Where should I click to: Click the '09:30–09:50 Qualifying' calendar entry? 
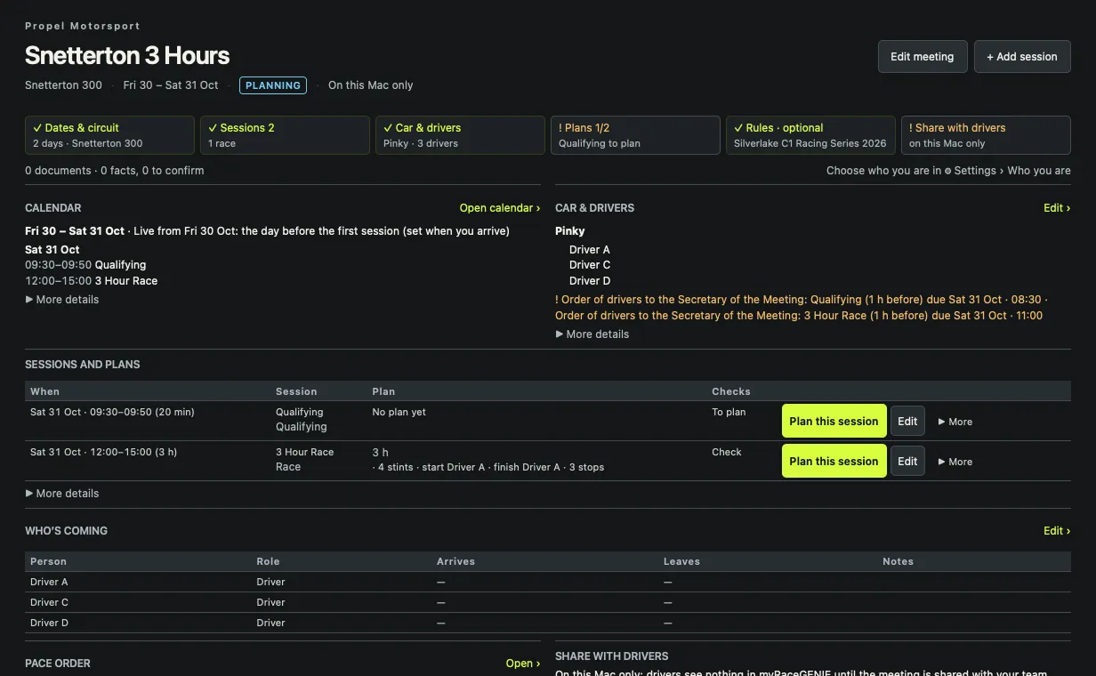[85, 265]
